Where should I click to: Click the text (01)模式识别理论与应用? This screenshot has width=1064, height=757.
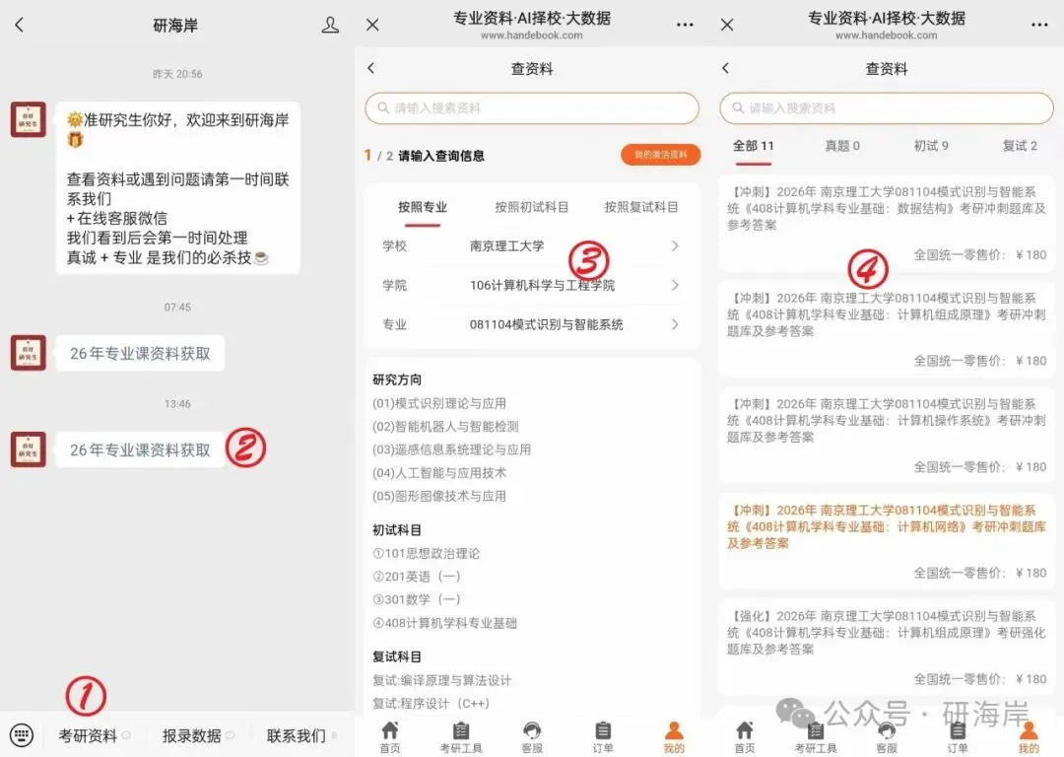coord(439,403)
